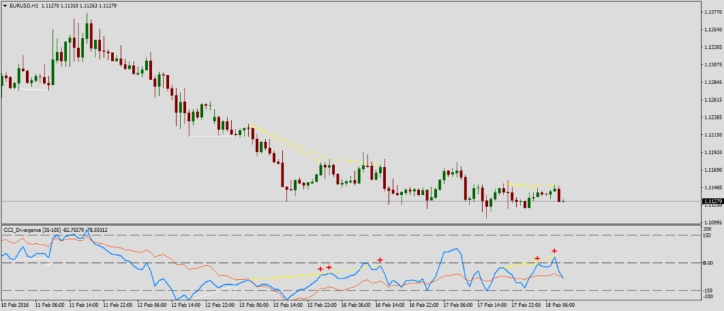
Task: Select the 1.13770 price axis label
Action: [713, 13]
